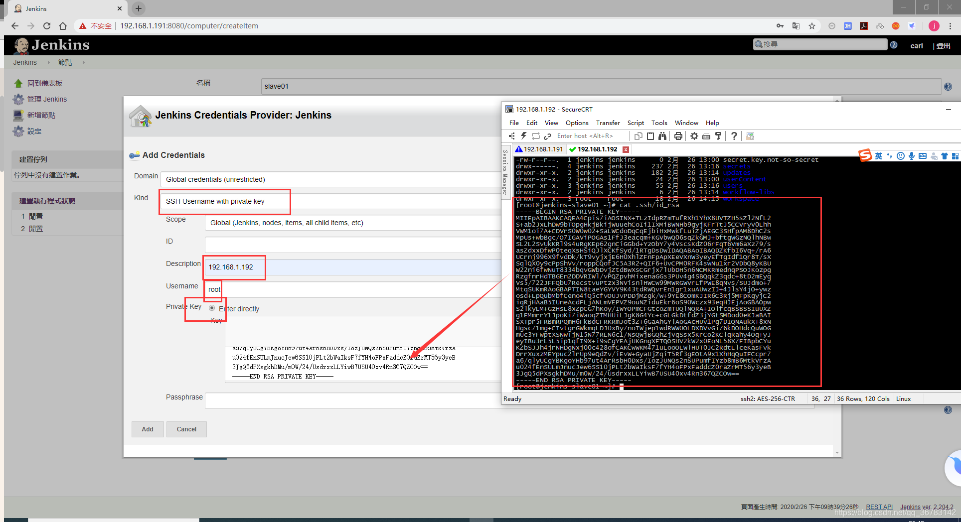Click the Jenkins logo in the header

(x=52, y=45)
